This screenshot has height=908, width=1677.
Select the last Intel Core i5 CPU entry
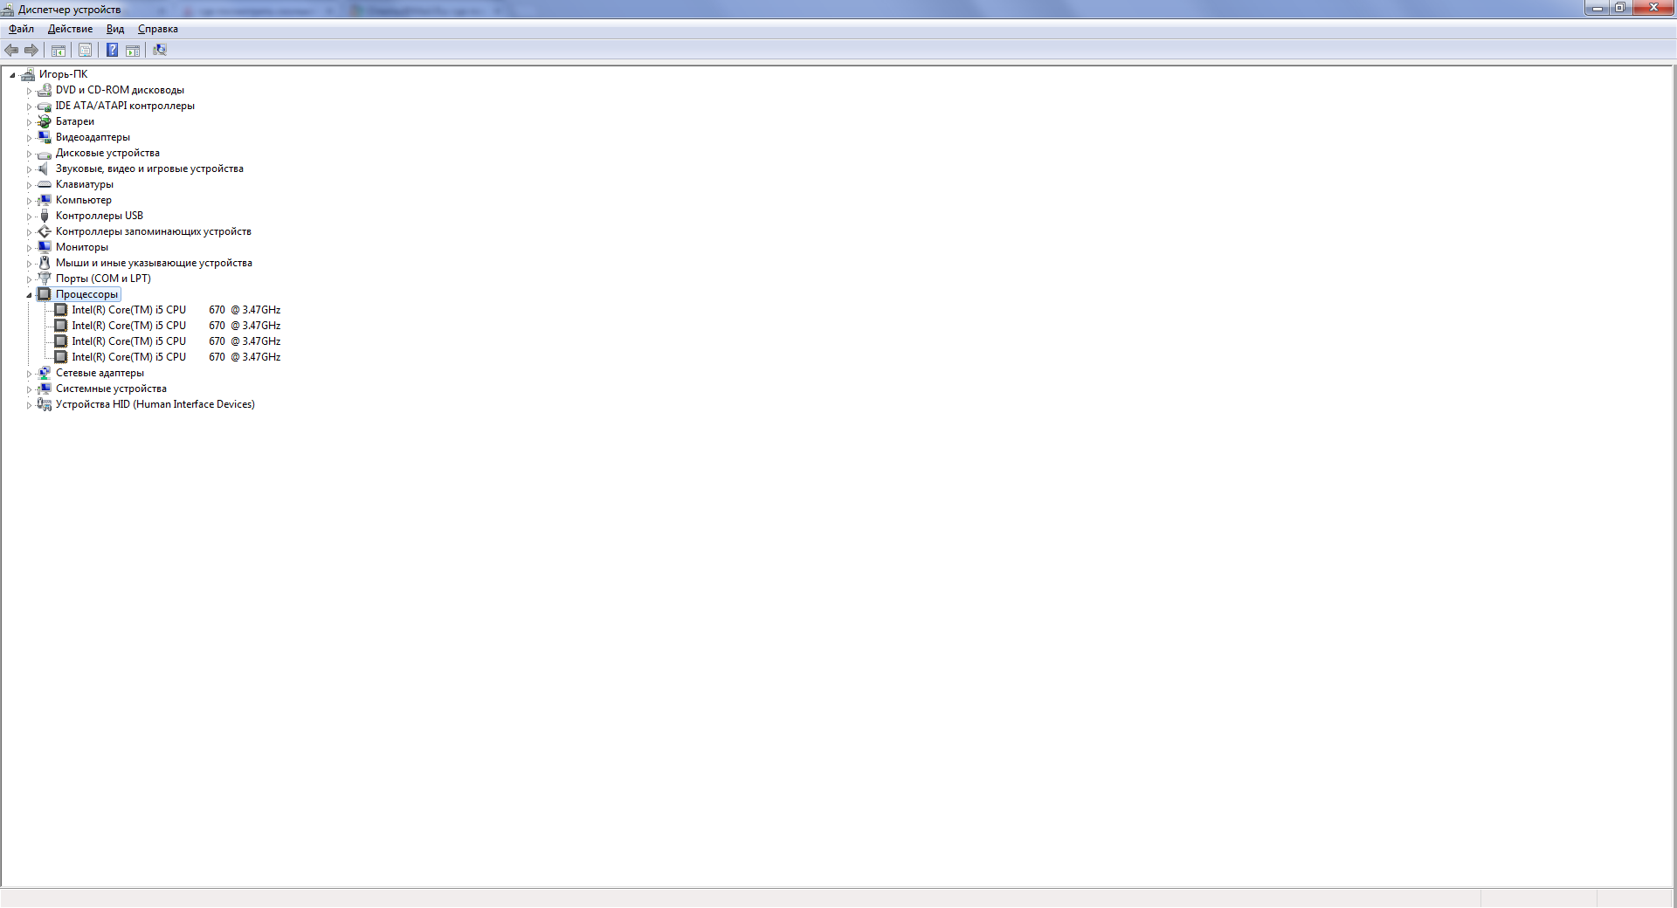(x=176, y=357)
